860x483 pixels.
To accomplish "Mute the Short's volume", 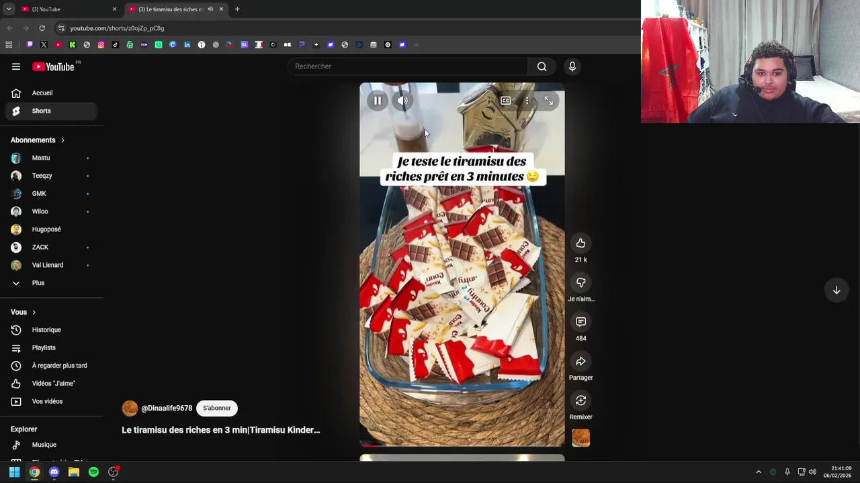I will (x=402, y=101).
